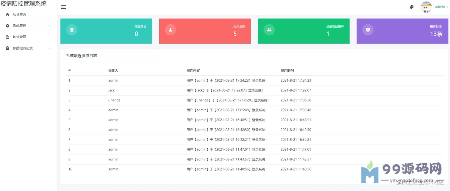Click log content for jack's 17:22:07 login
The image size is (450, 191).
[x=225, y=90]
